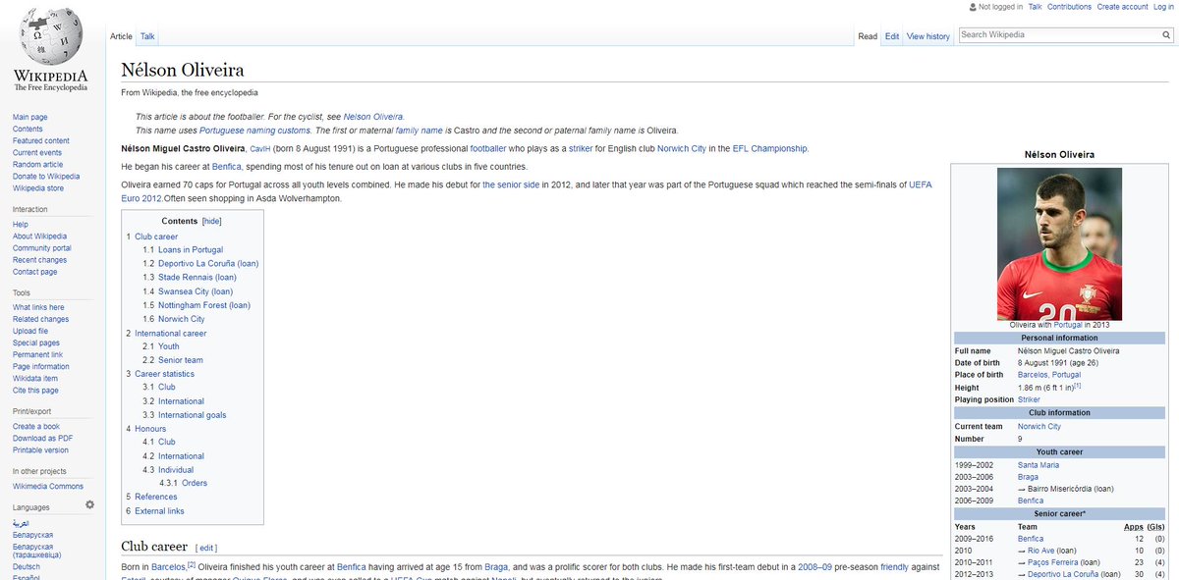Image resolution: width=1179 pixels, height=580 pixels.
Task: Load a Random article
Action: point(37,164)
